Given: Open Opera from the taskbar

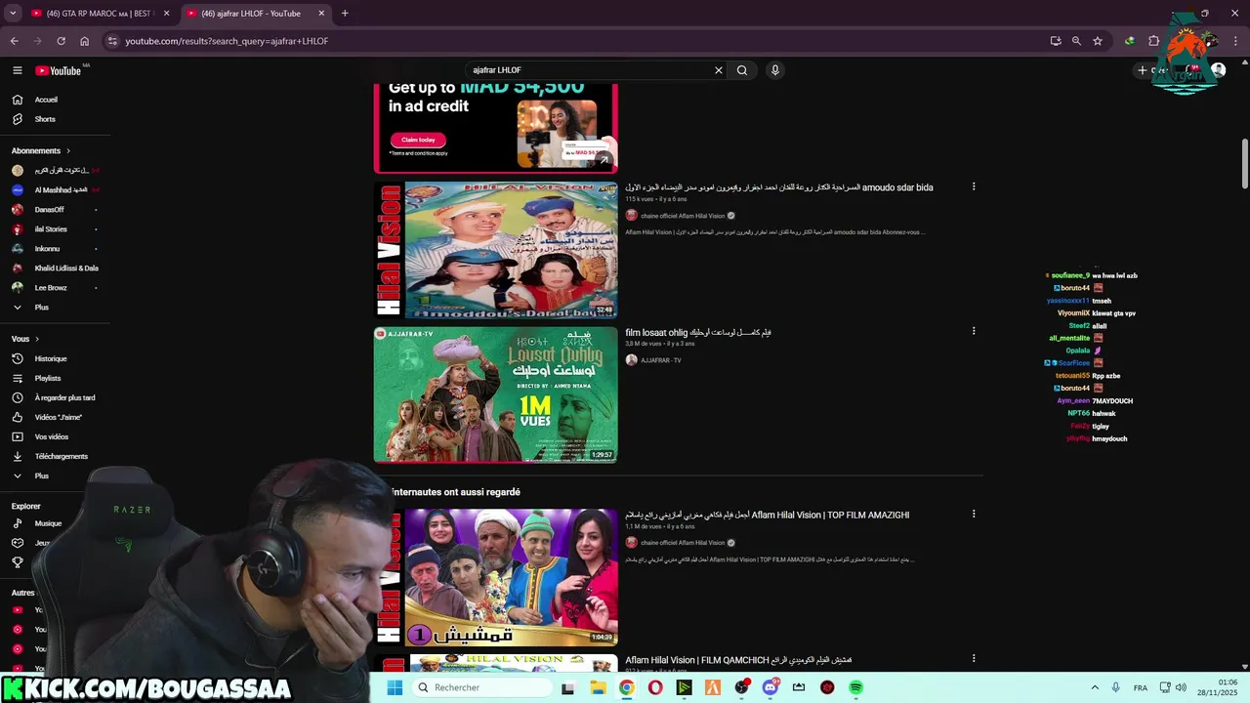Looking at the screenshot, I should [655, 687].
